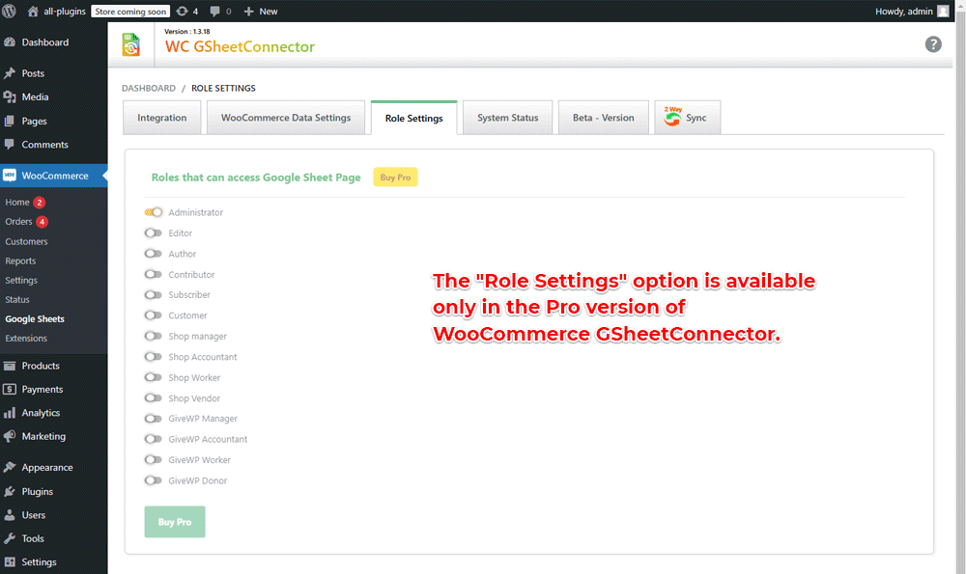
Task: Enable the Editor role switch
Action: [154, 233]
